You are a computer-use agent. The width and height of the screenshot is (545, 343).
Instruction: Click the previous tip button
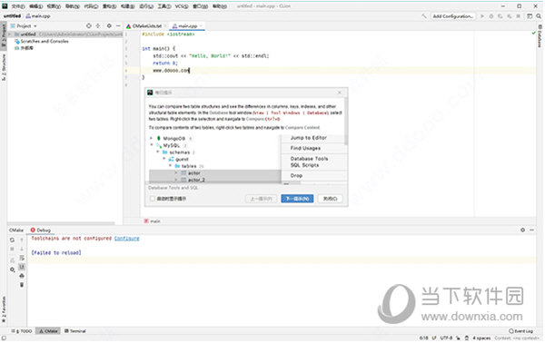[x=261, y=199]
